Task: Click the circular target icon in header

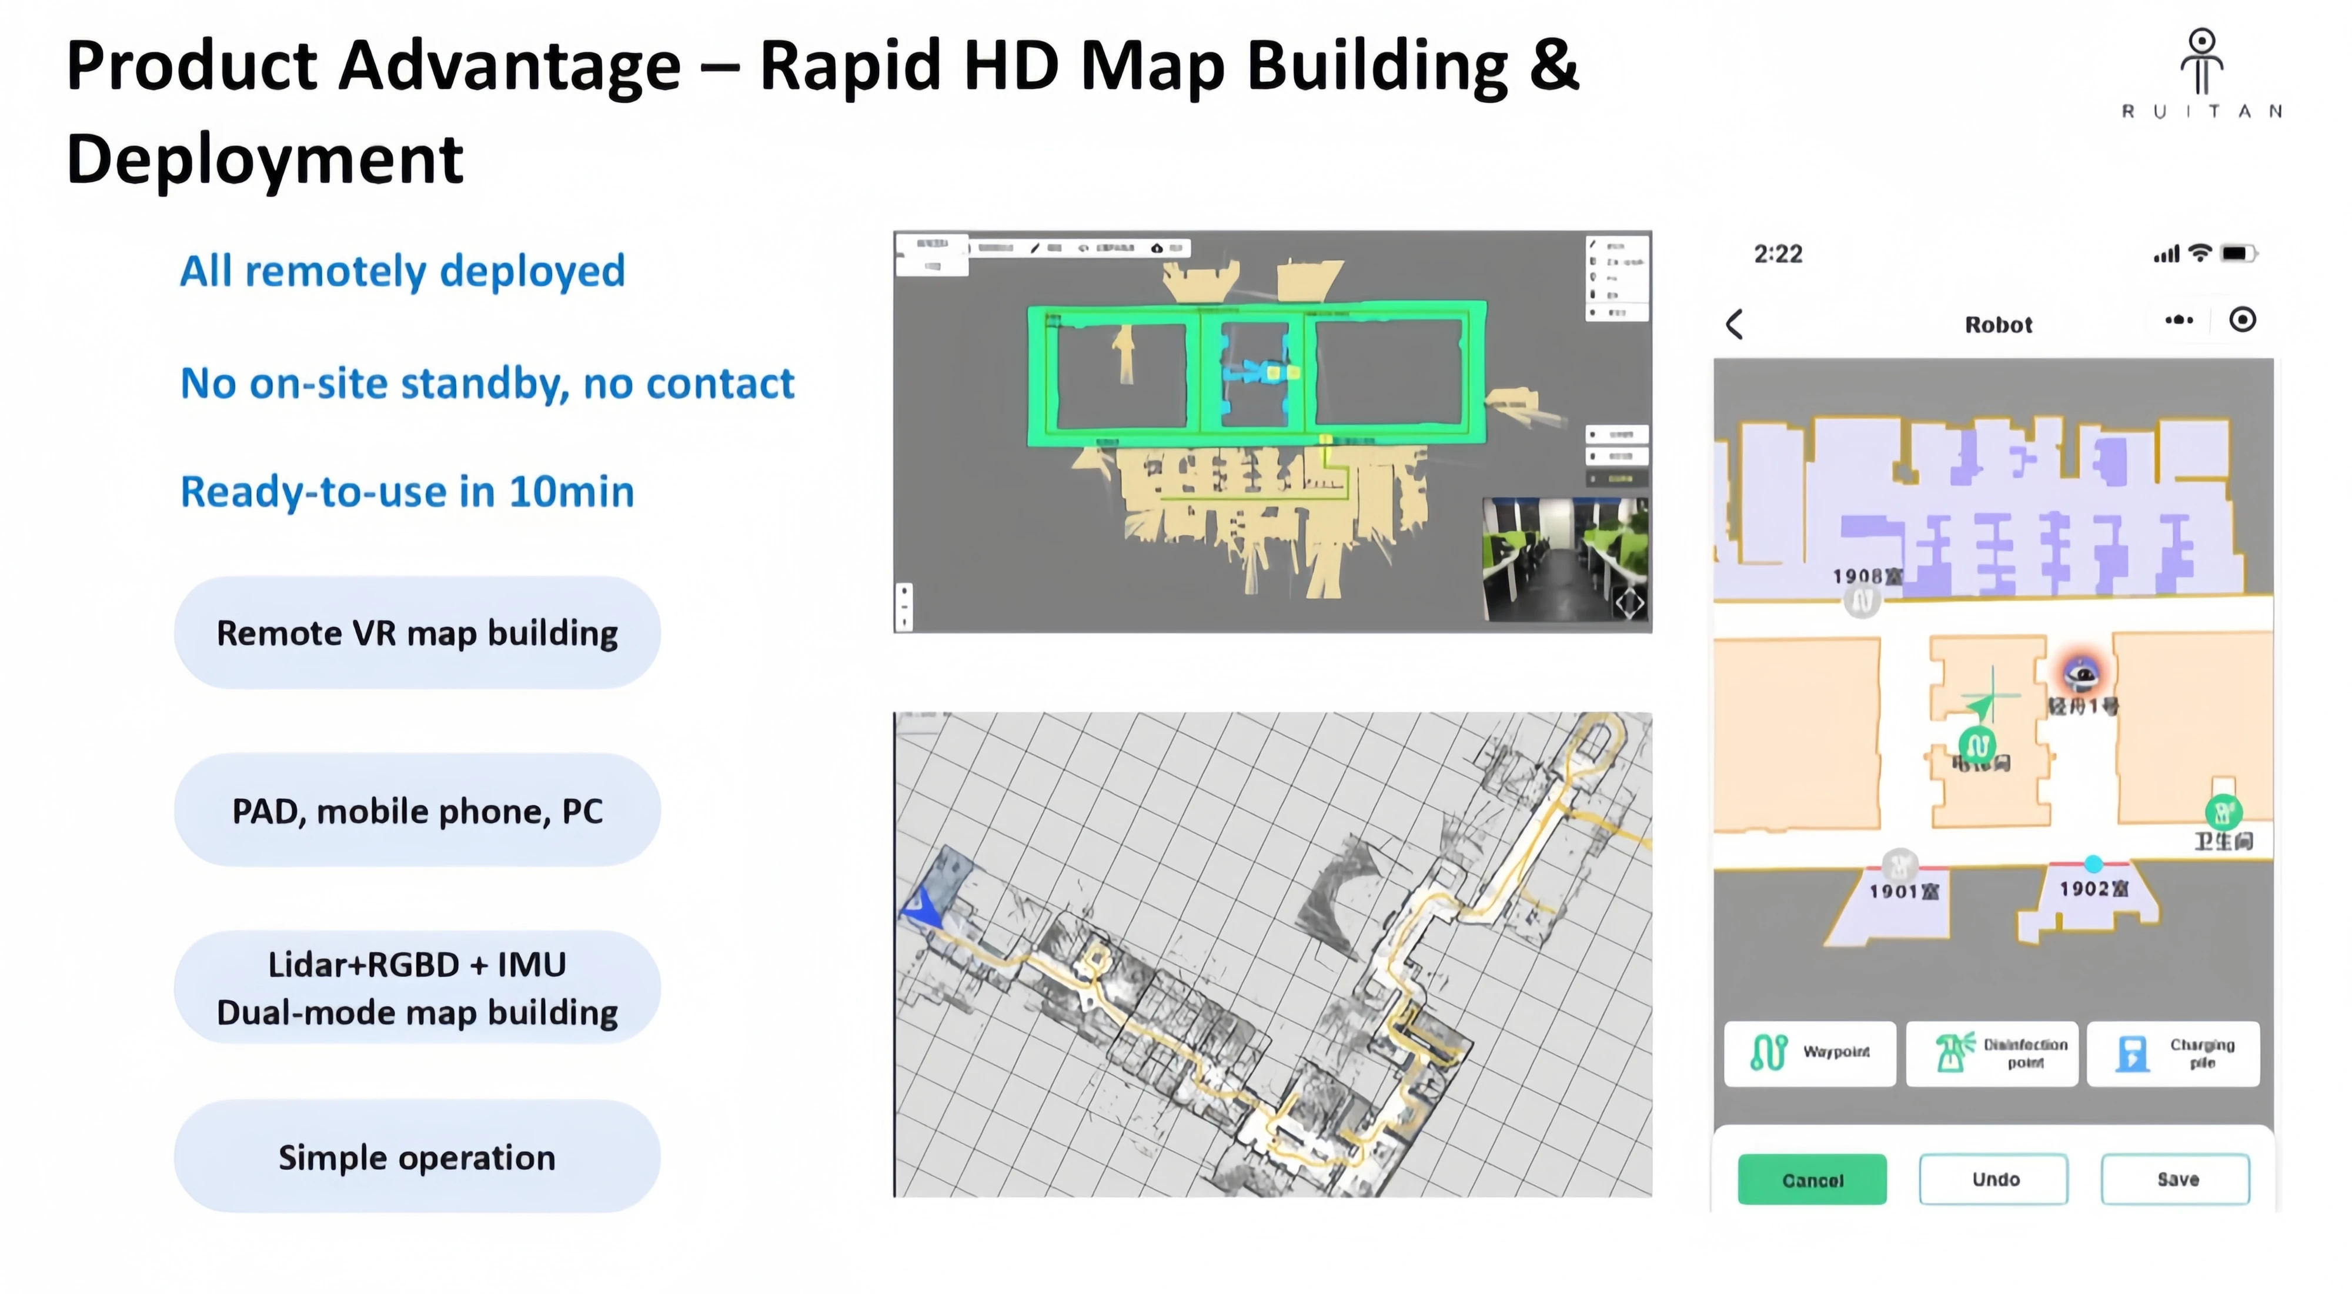Action: tap(2243, 319)
